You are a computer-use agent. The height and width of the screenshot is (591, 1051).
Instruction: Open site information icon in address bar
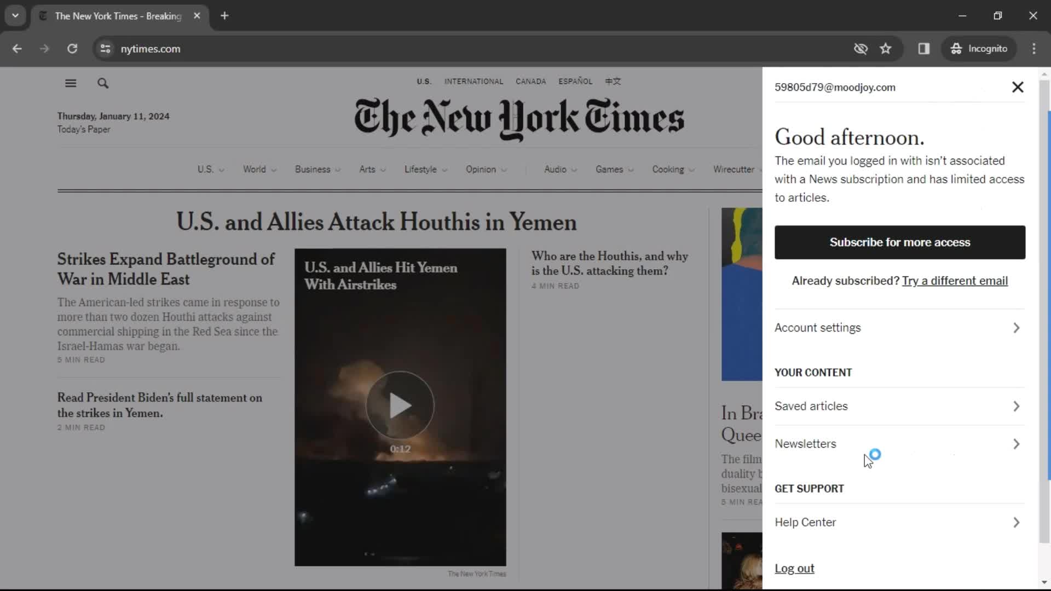pos(105,49)
